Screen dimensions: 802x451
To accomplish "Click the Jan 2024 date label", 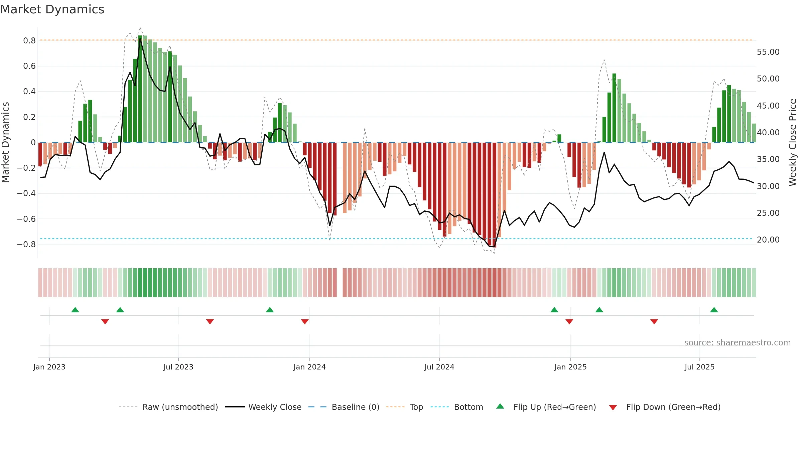I will click(x=310, y=367).
